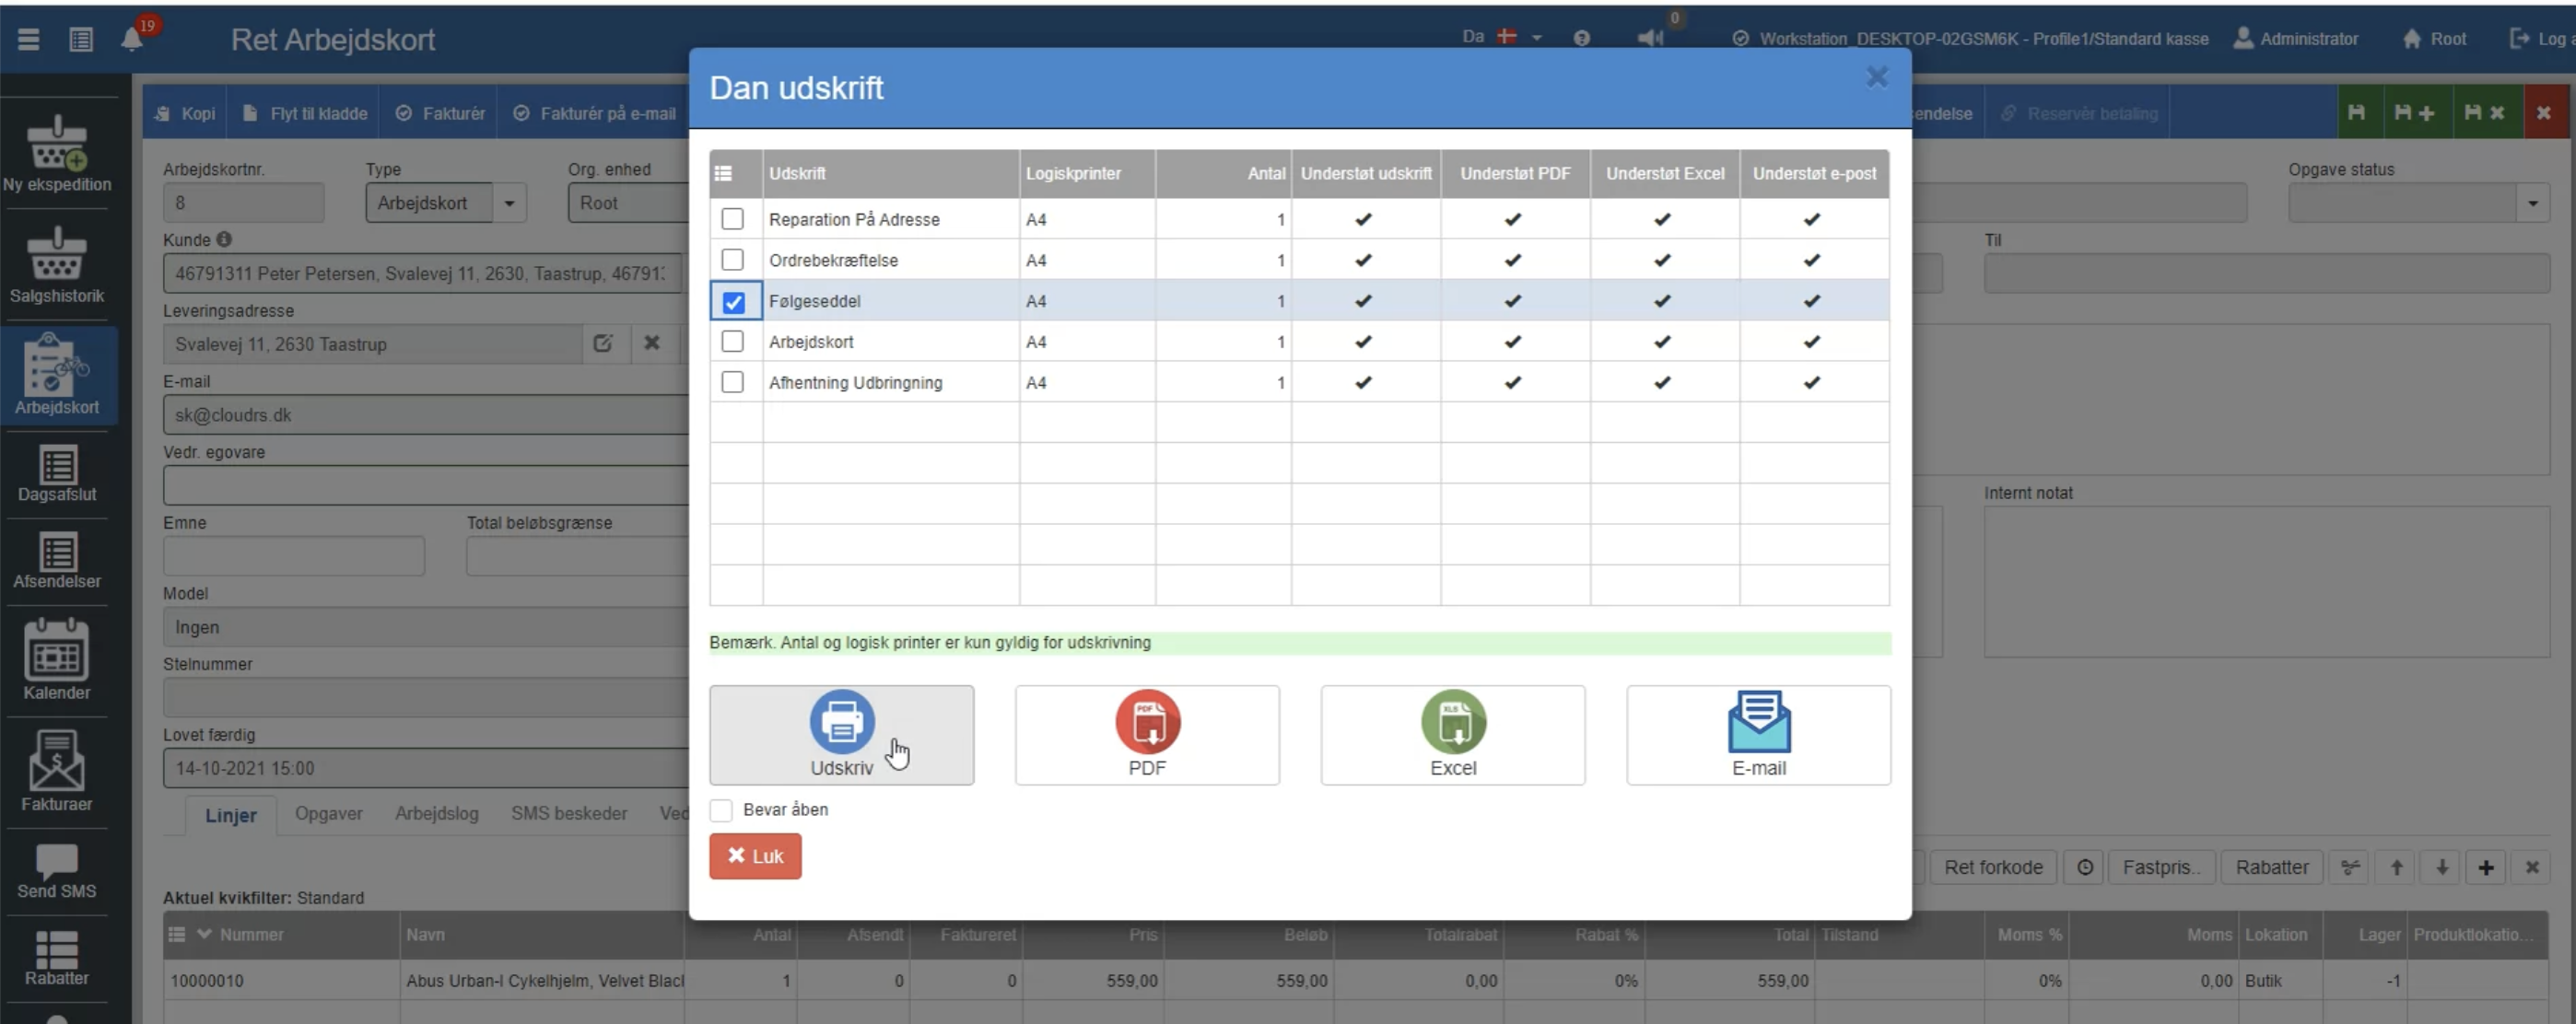Screen dimensions: 2576x1024
Task: Enable the Bevar åben checkbox
Action: click(721, 810)
